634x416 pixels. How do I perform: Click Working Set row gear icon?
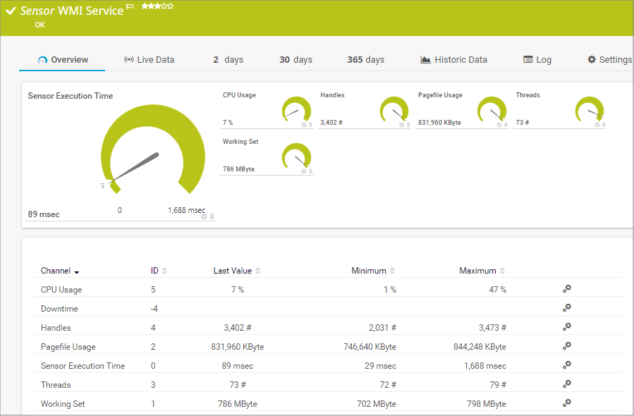coord(566,403)
